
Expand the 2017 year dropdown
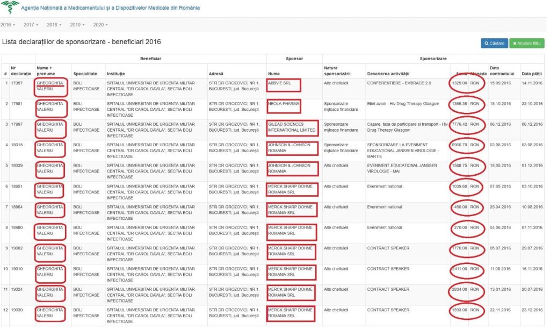pyautogui.click(x=31, y=25)
